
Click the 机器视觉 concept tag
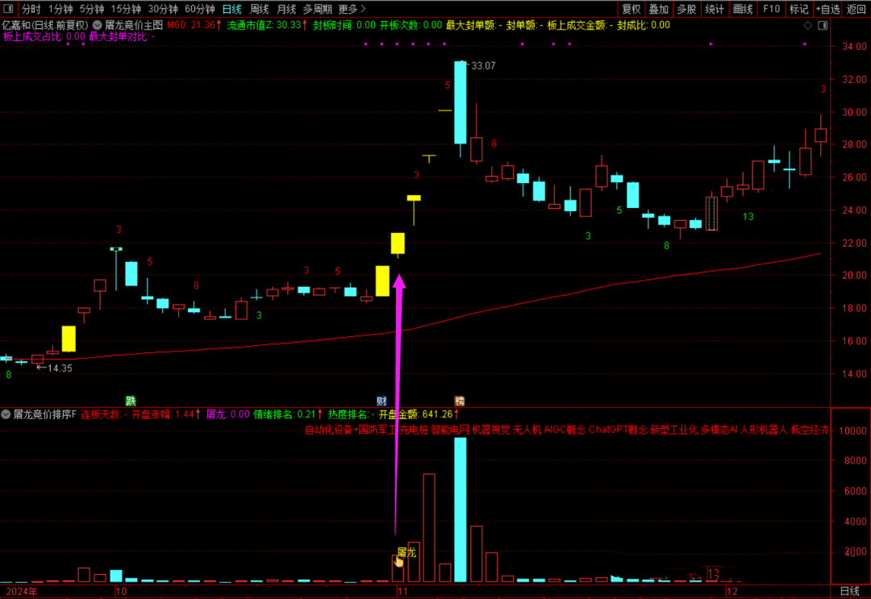tap(491, 430)
